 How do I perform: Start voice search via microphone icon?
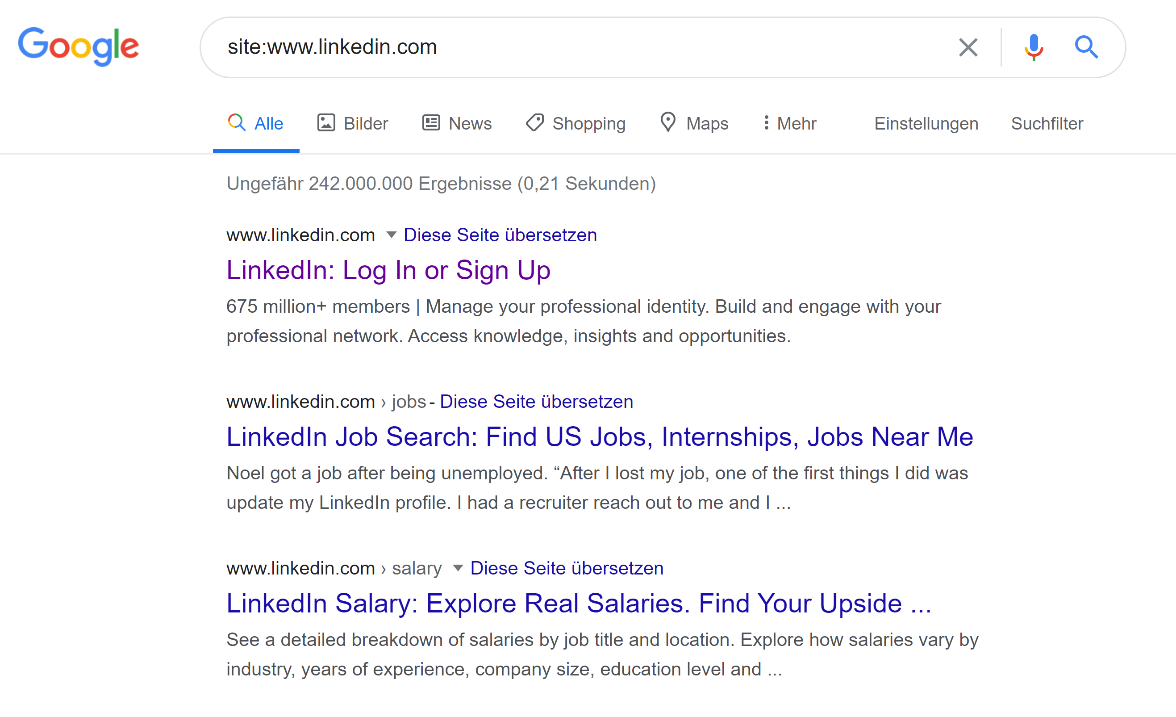(1034, 47)
